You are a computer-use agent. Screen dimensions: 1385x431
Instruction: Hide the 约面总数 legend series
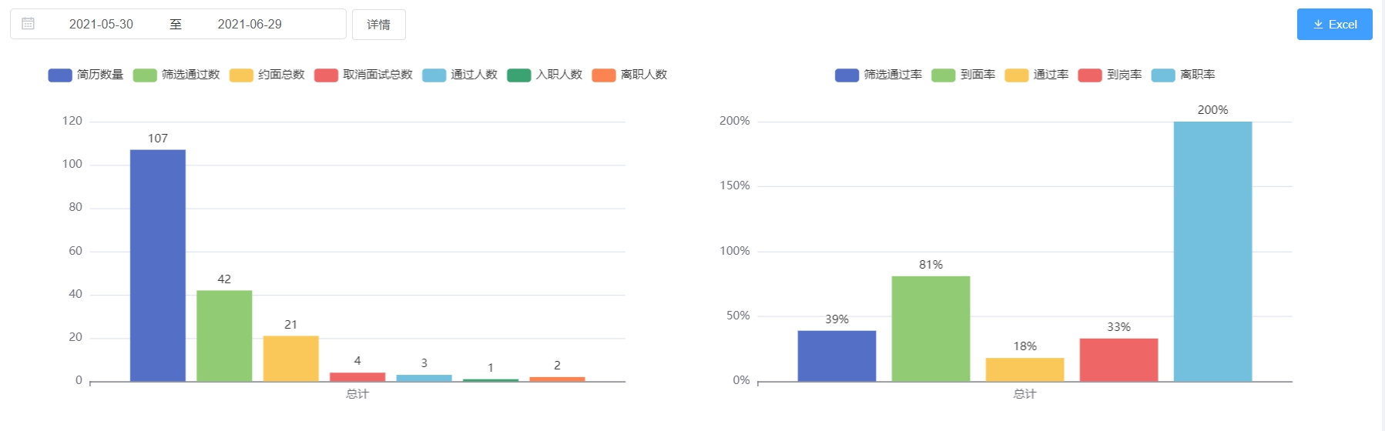[x=267, y=75]
